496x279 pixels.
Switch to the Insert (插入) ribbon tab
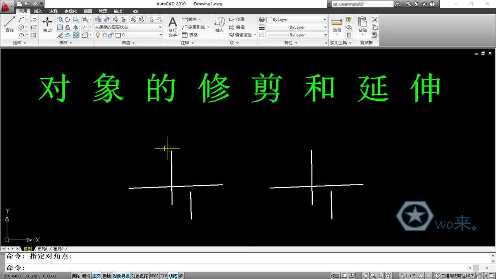(x=38, y=11)
